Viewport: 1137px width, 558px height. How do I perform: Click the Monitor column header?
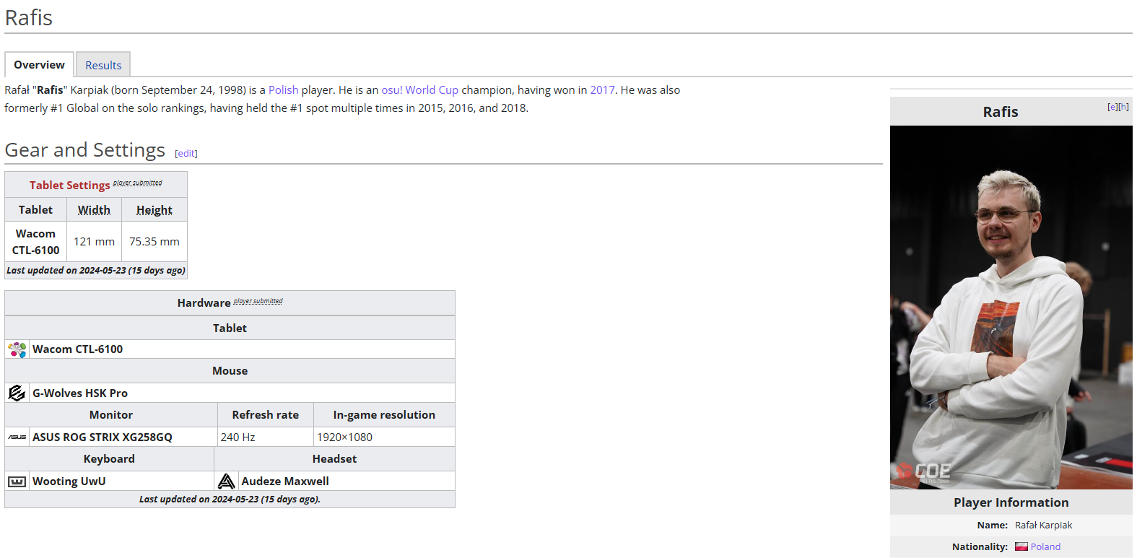111,415
